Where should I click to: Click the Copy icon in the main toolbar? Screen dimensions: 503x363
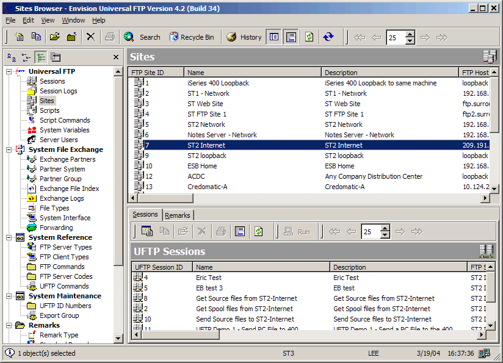[36, 37]
